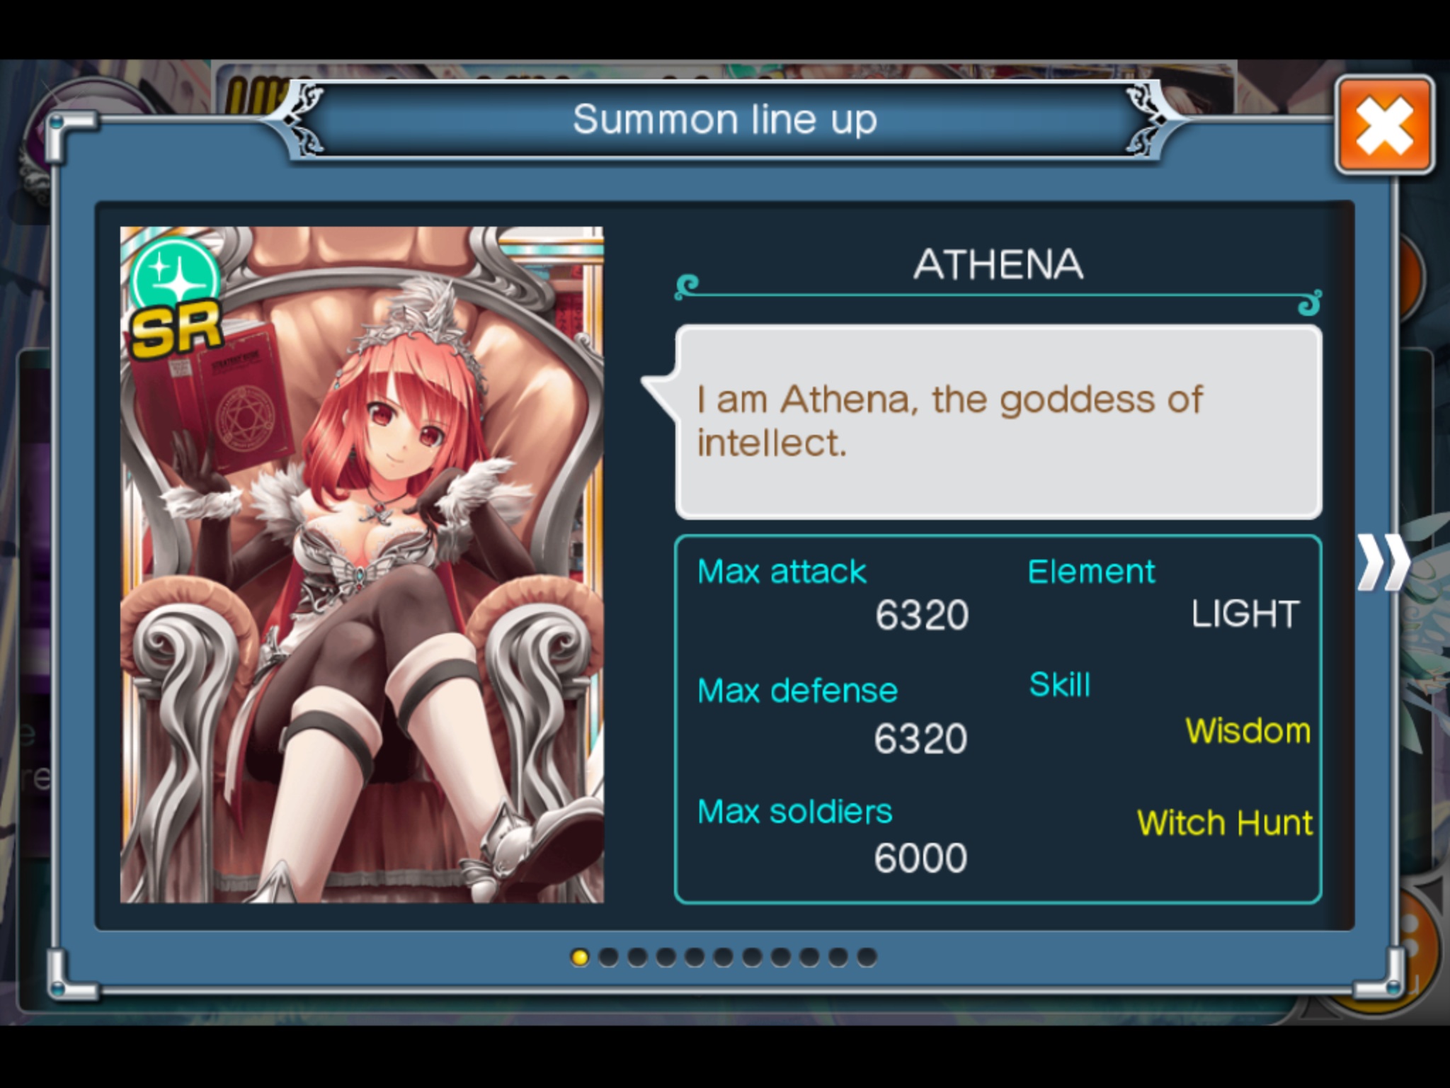Viewport: 1450px width, 1088px height.
Task: Select the fourth page indicator dot
Action: click(x=666, y=958)
